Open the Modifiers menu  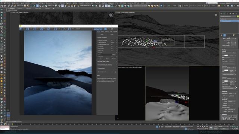[28, 3]
